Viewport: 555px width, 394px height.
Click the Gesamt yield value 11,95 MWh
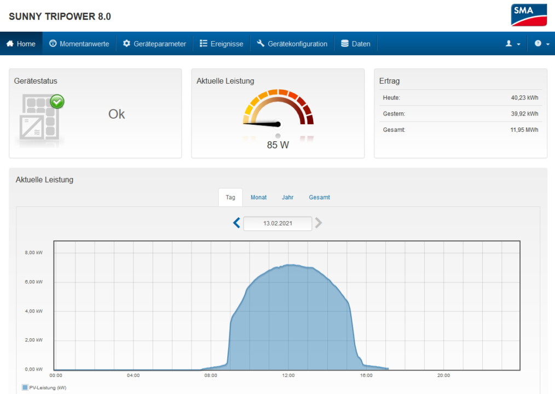[524, 130]
